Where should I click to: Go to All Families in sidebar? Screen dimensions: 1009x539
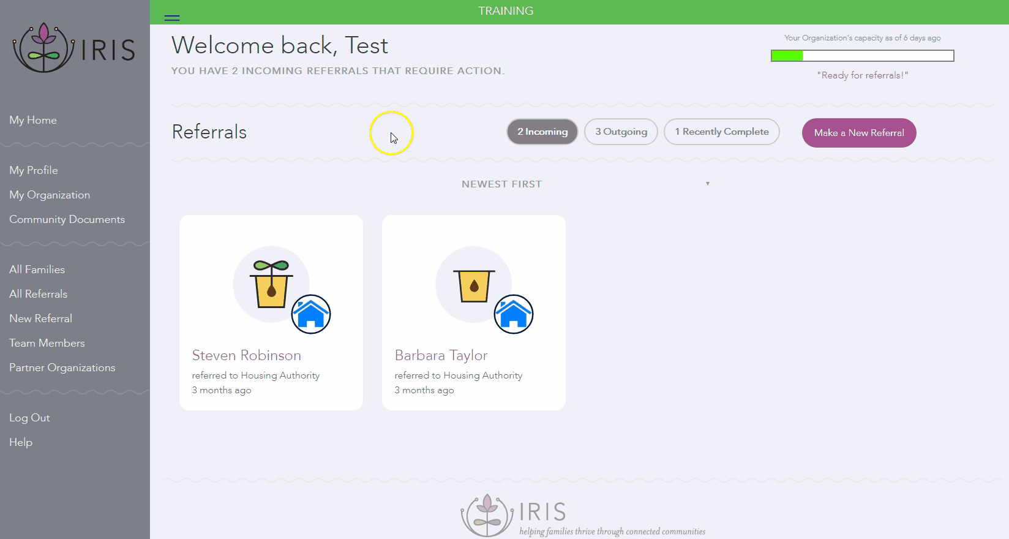coord(37,269)
